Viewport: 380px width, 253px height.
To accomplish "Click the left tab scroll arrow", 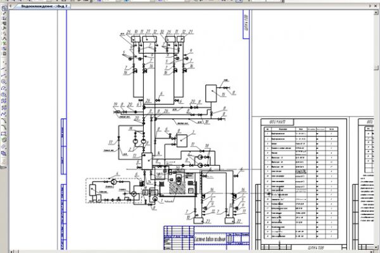I will 10,6.
